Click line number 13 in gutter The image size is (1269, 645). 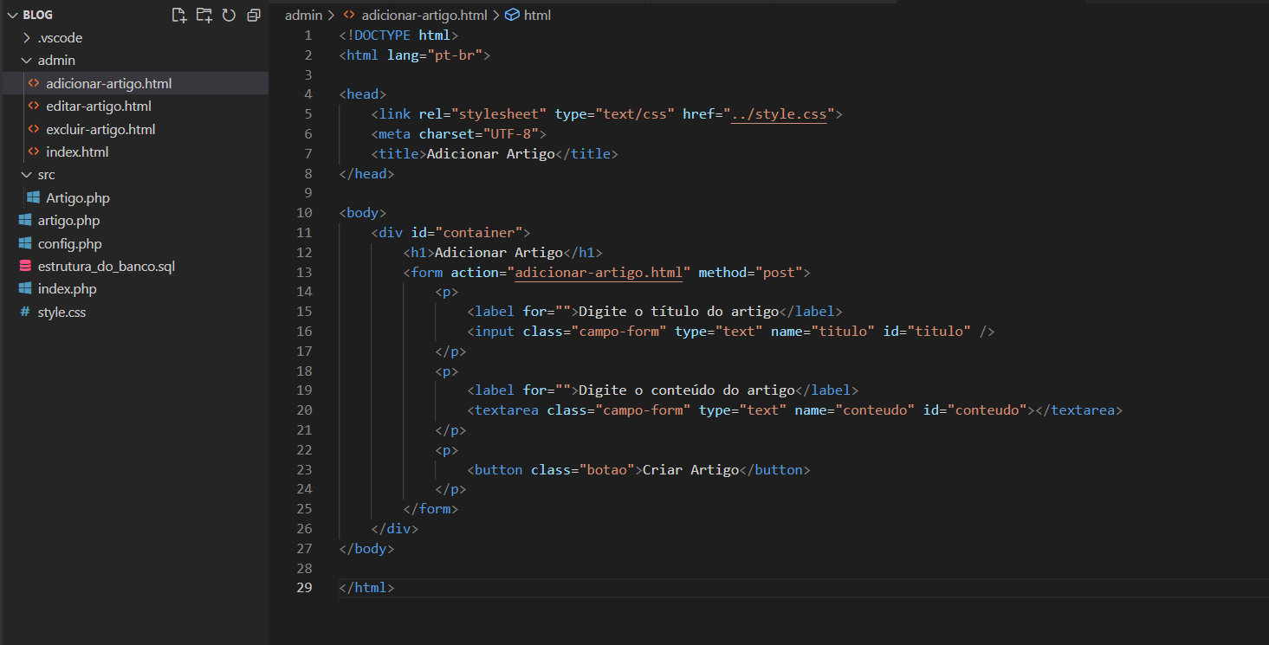303,273
